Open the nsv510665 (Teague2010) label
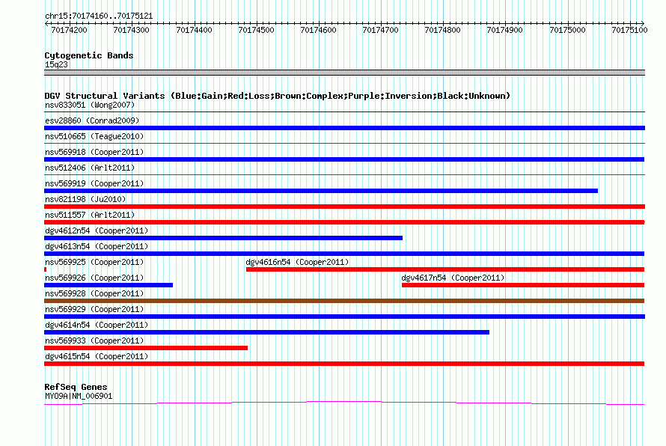This screenshot has height=446, width=666. pos(94,136)
